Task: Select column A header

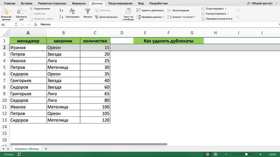Action: click(x=28, y=33)
